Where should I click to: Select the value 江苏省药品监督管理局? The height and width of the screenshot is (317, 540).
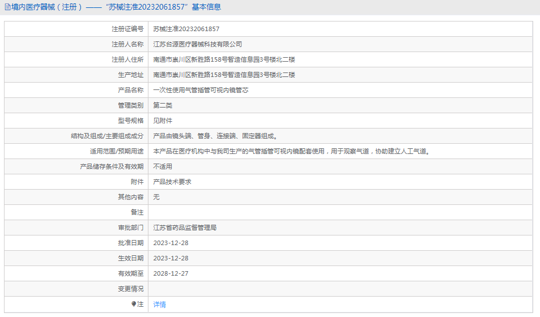click(185, 228)
